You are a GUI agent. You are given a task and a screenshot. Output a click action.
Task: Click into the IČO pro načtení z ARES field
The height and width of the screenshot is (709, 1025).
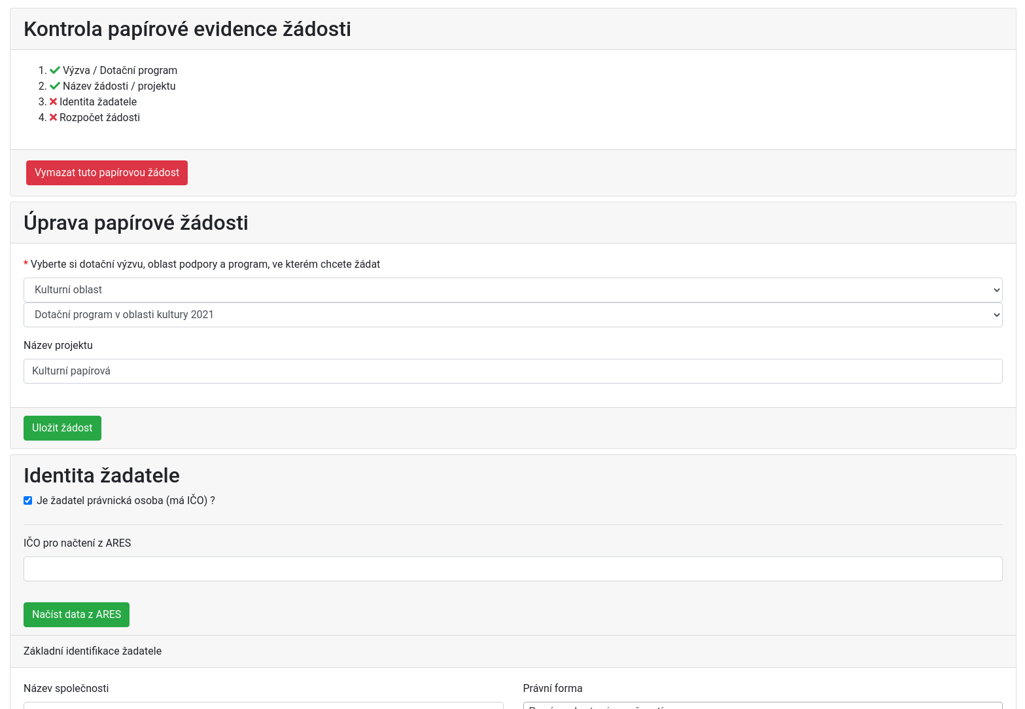click(512, 569)
